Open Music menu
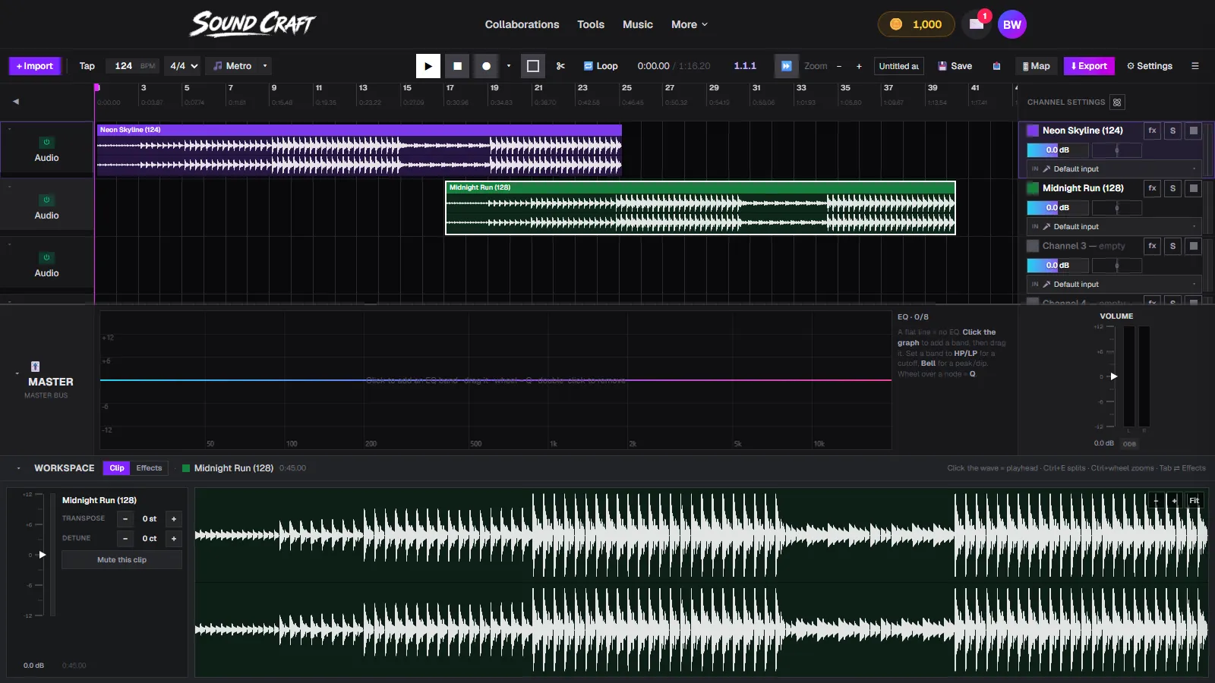Viewport: 1215px width, 683px height. click(x=638, y=24)
